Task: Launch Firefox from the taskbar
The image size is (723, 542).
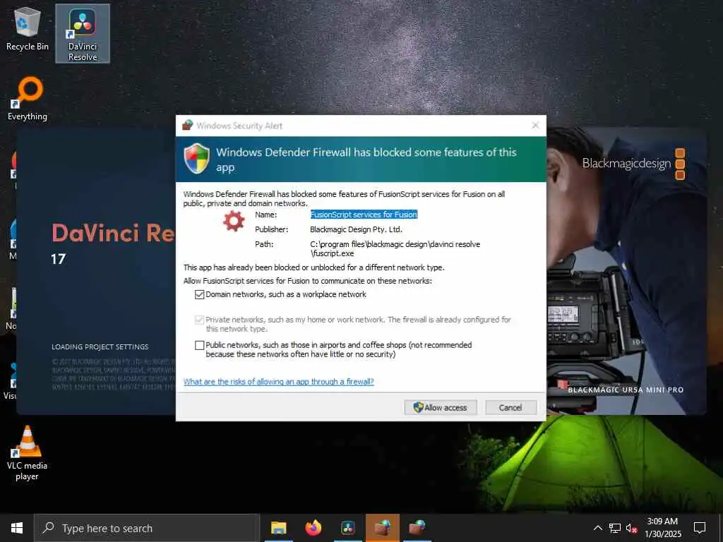Action: coord(313,528)
